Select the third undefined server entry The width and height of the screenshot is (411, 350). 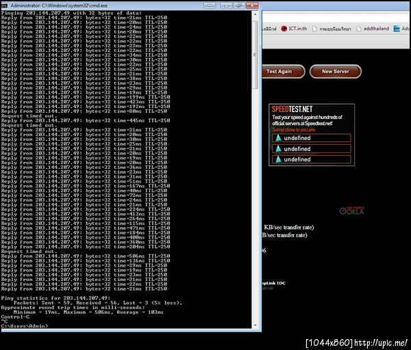312,159
